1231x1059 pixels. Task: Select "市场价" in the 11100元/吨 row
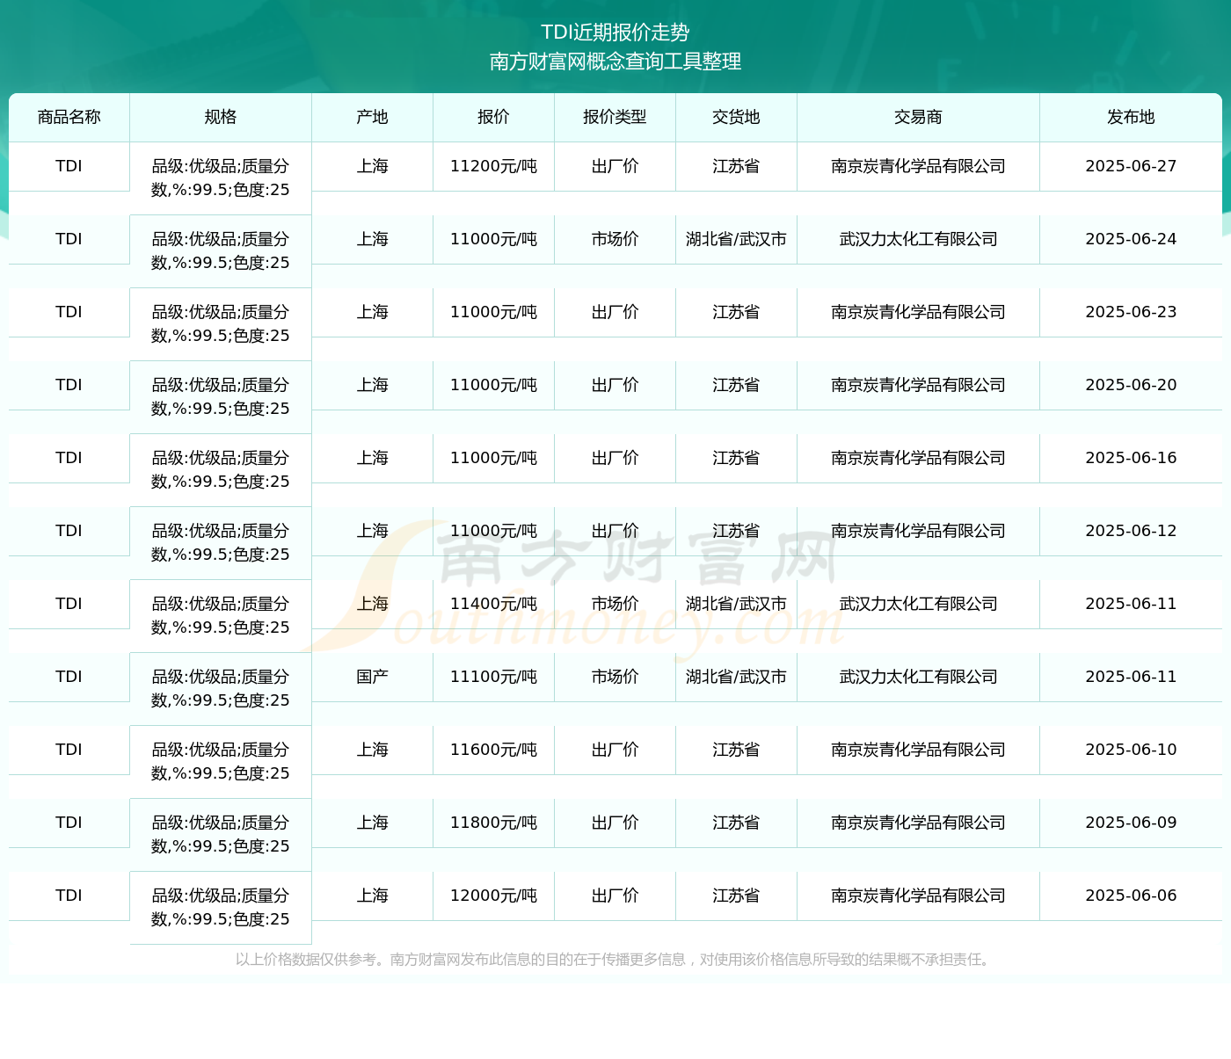tap(615, 677)
